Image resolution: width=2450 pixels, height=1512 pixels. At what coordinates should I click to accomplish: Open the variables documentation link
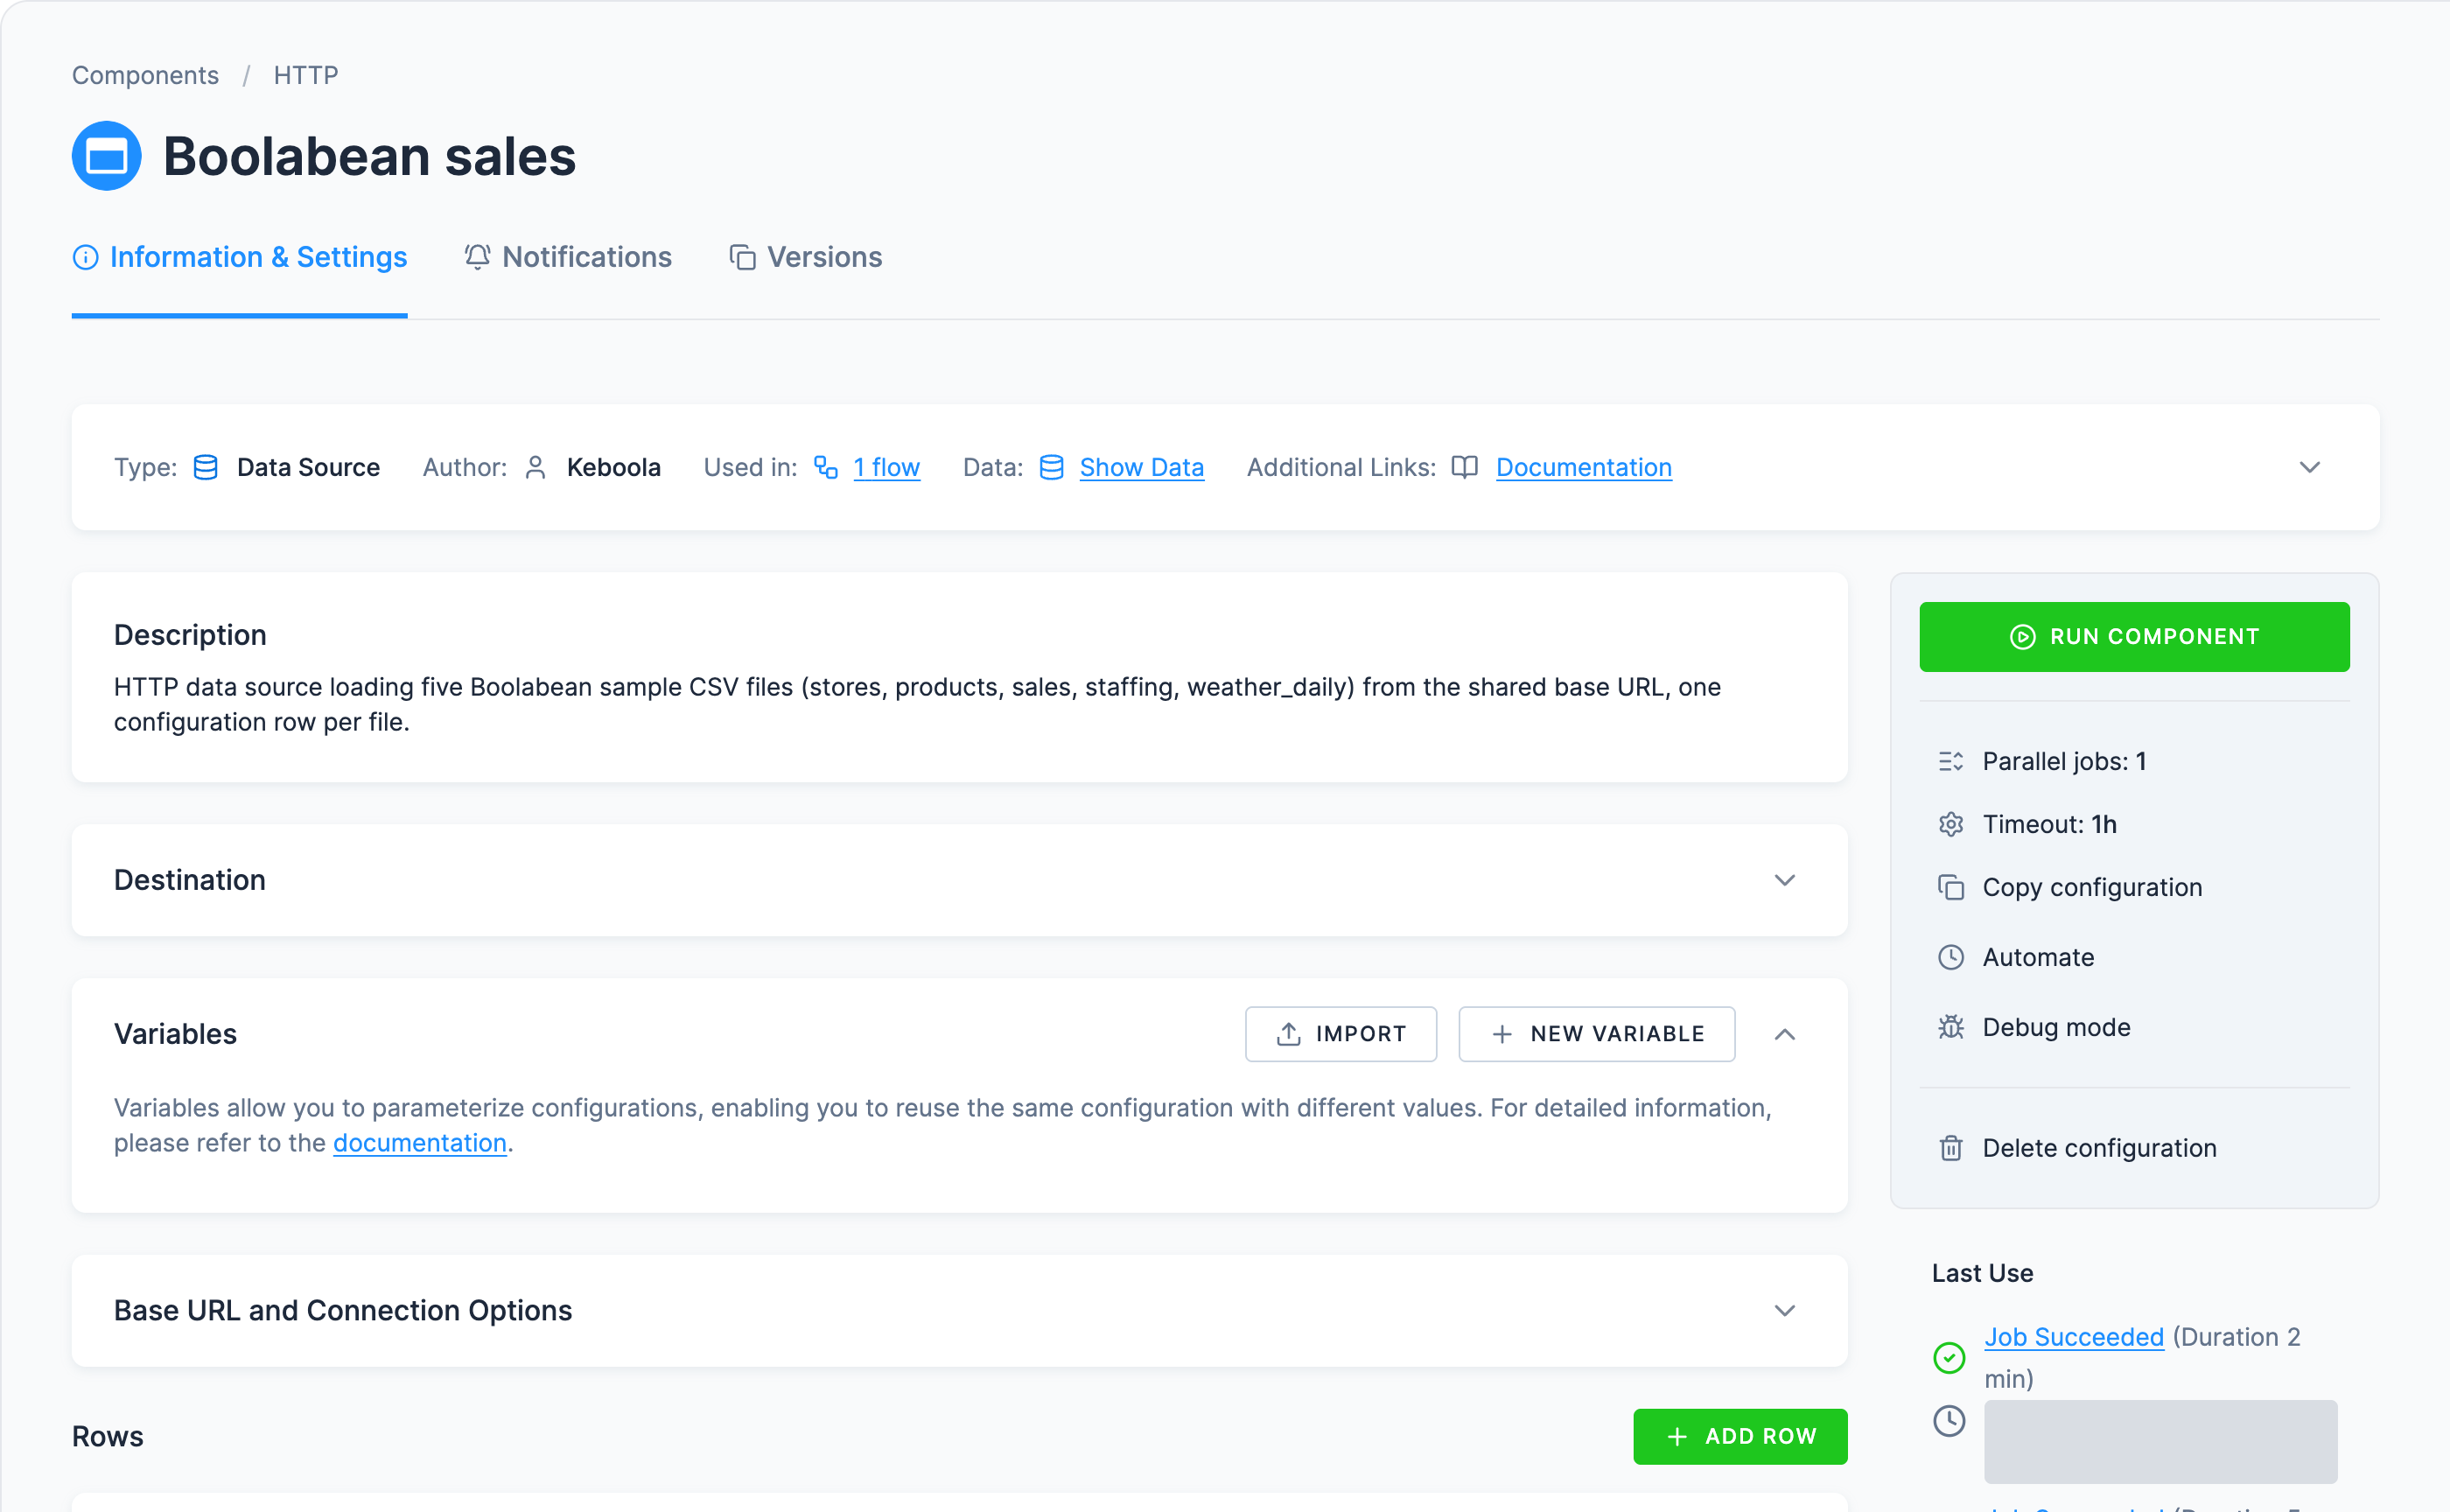420,1143
